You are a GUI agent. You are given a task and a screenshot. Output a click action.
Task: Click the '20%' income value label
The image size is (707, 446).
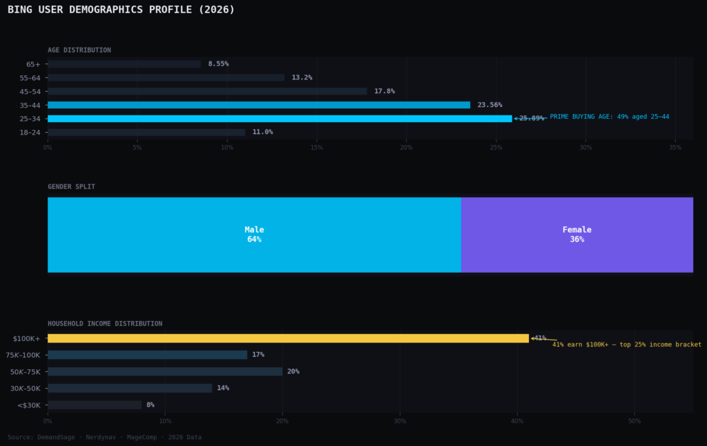pos(293,371)
